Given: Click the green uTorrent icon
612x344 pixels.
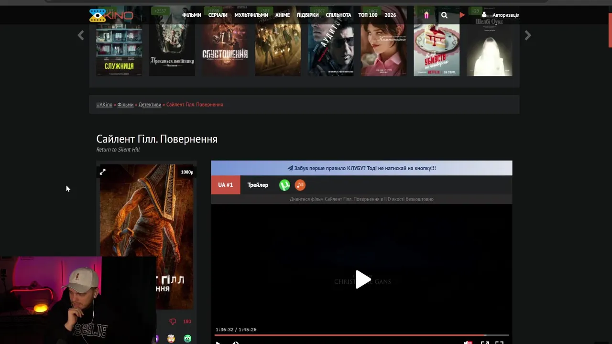Looking at the screenshot, I should click(x=284, y=185).
